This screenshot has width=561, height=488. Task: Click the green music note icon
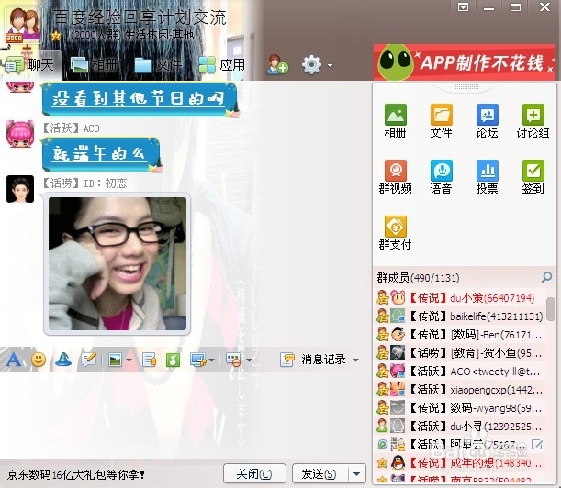click(173, 360)
